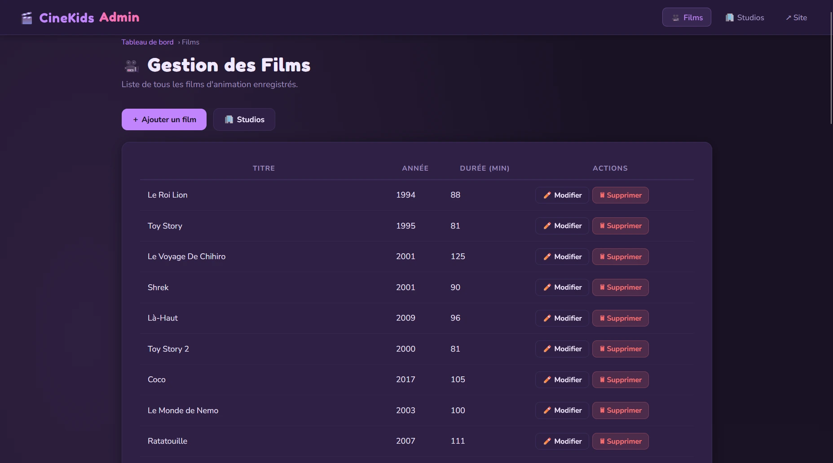Click the Studios building icon in header
Image resolution: width=833 pixels, height=463 pixels.
pos(730,18)
